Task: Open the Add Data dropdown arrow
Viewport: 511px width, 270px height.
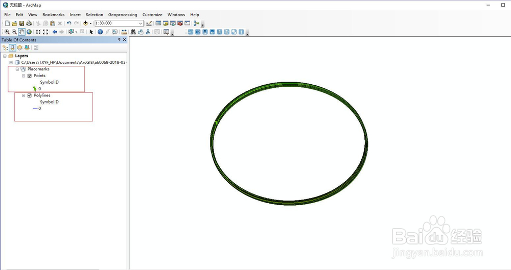Action: pos(90,23)
